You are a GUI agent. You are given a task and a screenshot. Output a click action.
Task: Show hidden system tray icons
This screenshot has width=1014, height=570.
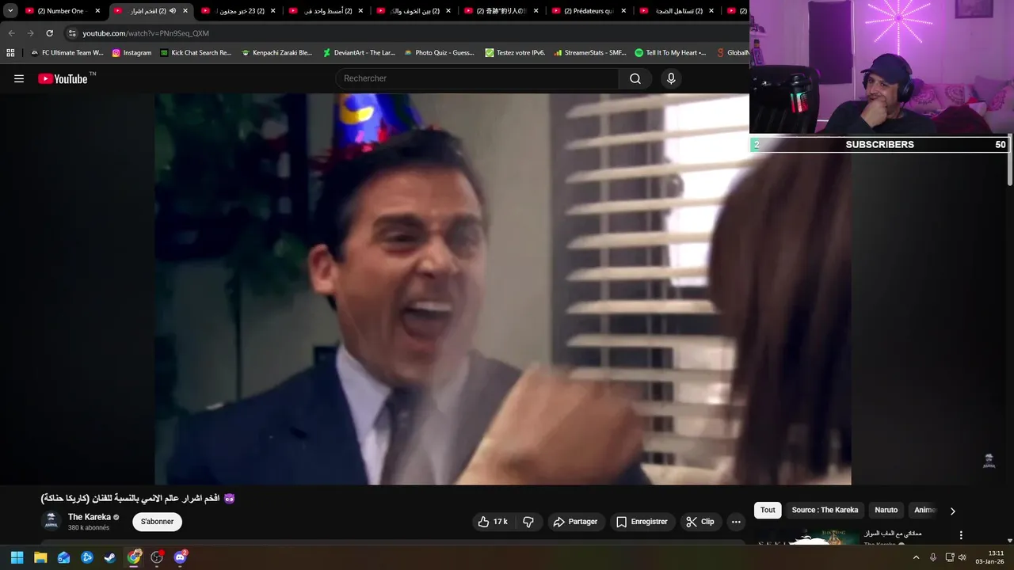917,557
